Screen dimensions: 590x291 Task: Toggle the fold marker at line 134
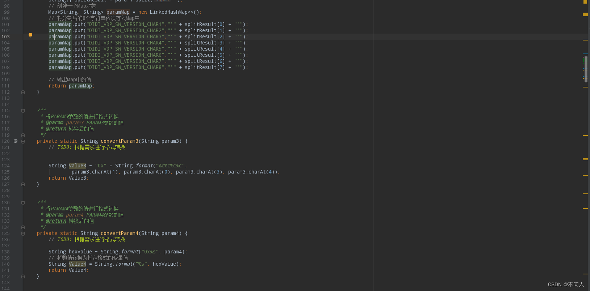(23, 227)
